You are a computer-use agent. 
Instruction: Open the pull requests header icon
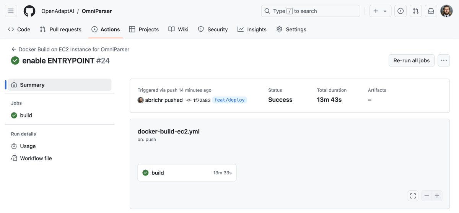[x=416, y=11]
